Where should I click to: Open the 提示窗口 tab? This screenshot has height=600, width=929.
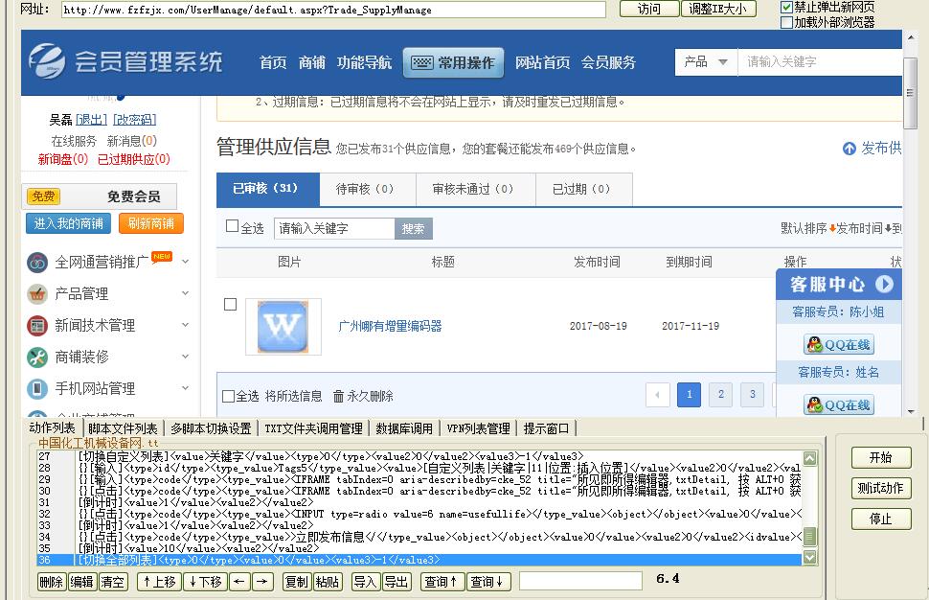click(x=546, y=428)
